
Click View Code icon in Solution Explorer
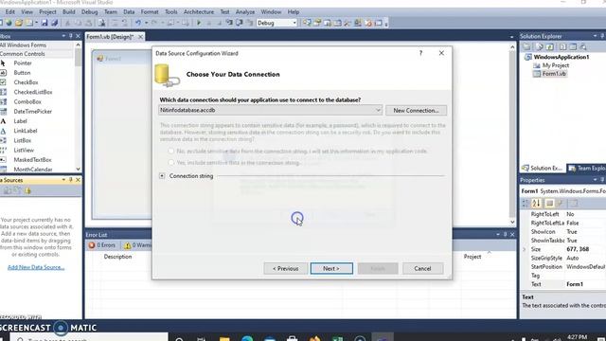[562, 46]
